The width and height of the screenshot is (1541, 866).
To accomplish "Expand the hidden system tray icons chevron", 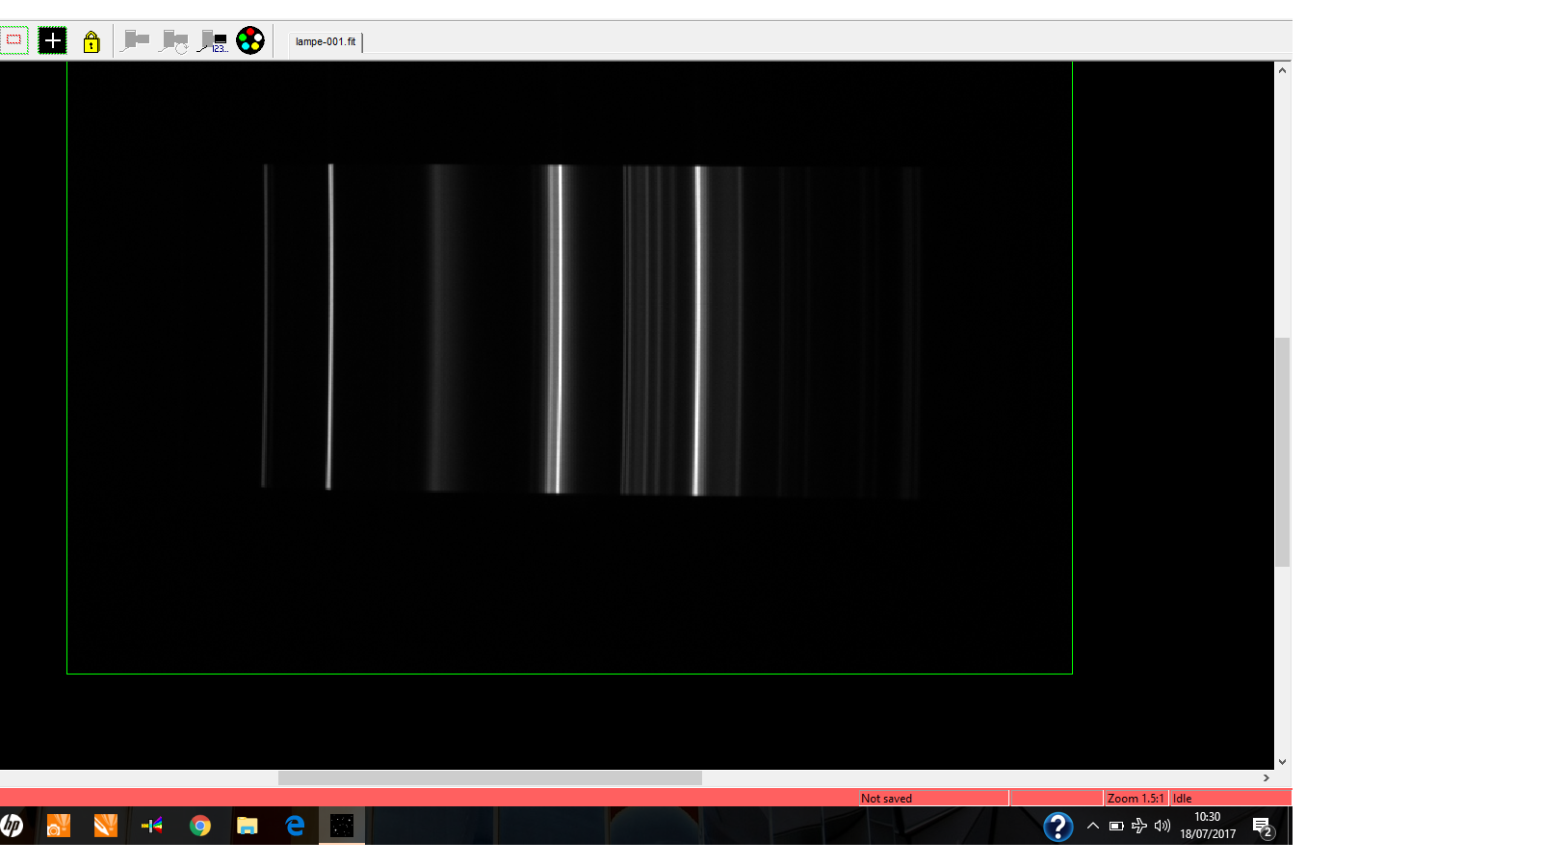I will [x=1093, y=826].
